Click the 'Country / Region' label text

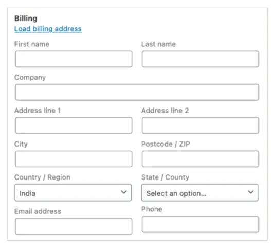click(x=42, y=177)
